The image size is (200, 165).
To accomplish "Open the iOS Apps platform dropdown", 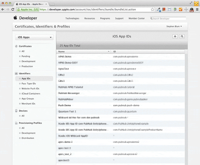I will pyautogui.click(x=35, y=37).
